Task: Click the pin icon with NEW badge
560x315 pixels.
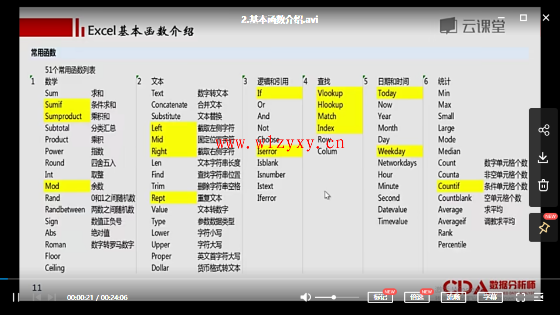Action: [x=543, y=227]
